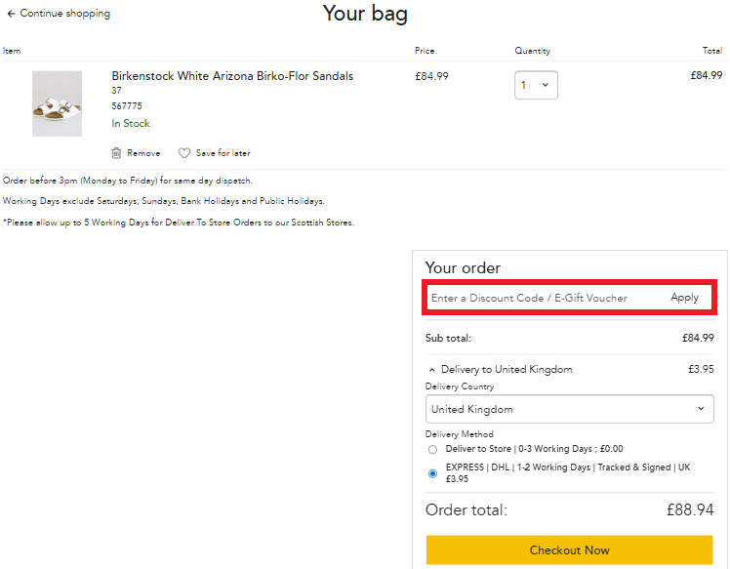
Task: Open Birkenstock White Arizona Birko-Flor Sandals title
Action: click(x=232, y=76)
